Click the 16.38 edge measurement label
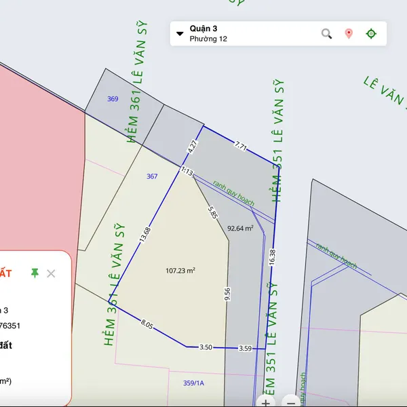This screenshot has height=407, width=407. [272, 256]
